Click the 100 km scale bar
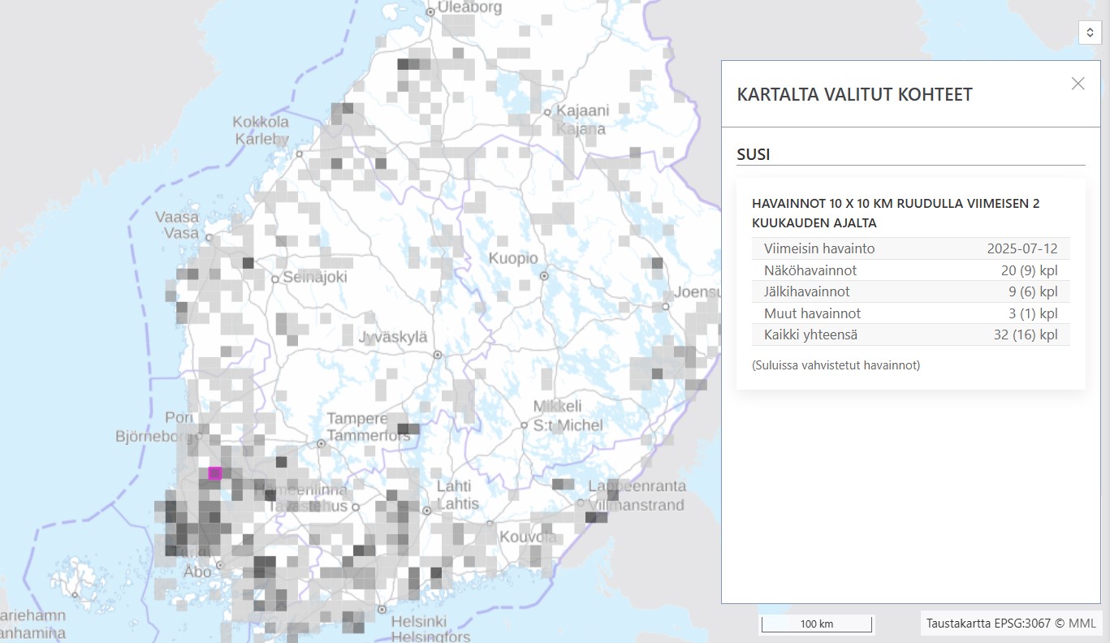 point(816,624)
